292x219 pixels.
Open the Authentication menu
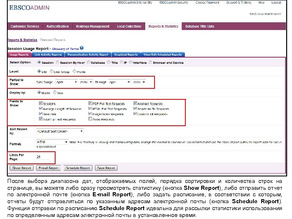click(x=58, y=26)
